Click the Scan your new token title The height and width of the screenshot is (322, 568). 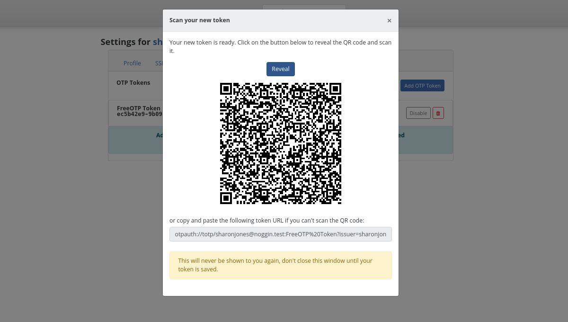200,20
